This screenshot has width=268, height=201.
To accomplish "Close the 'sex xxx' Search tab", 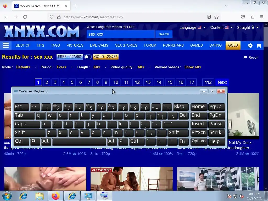I will [66, 6].
